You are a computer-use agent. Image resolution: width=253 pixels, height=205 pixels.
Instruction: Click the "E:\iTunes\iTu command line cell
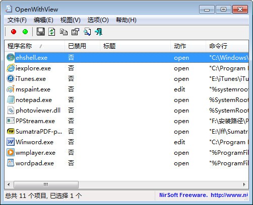point(229,78)
